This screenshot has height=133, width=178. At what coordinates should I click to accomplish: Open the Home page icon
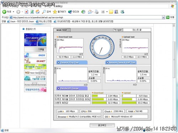coord(38,12)
